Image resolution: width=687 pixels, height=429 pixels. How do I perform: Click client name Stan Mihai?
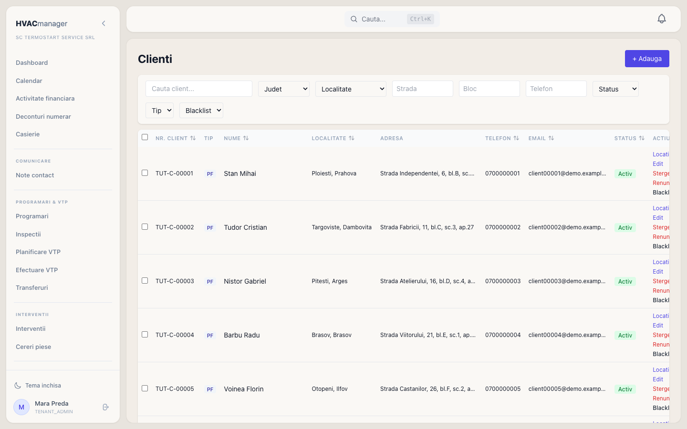(240, 174)
